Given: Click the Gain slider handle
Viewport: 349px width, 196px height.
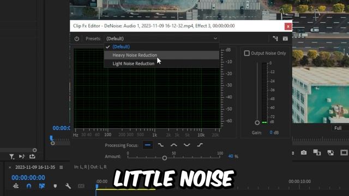Looking at the screenshot, I should pyautogui.click(x=257, y=122).
